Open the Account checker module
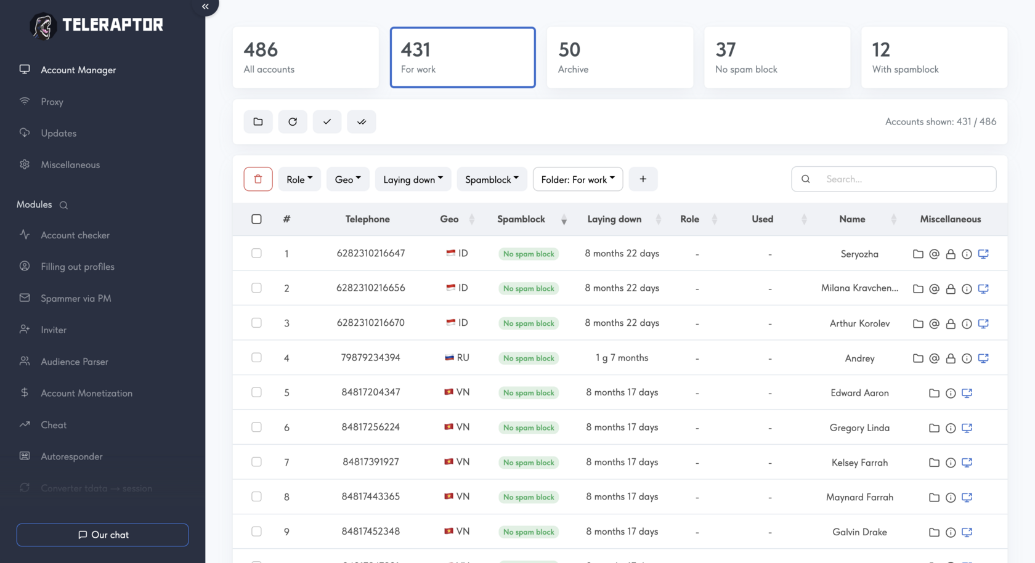Image resolution: width=1035 pixels, height=563 pixels. [75, 235]
